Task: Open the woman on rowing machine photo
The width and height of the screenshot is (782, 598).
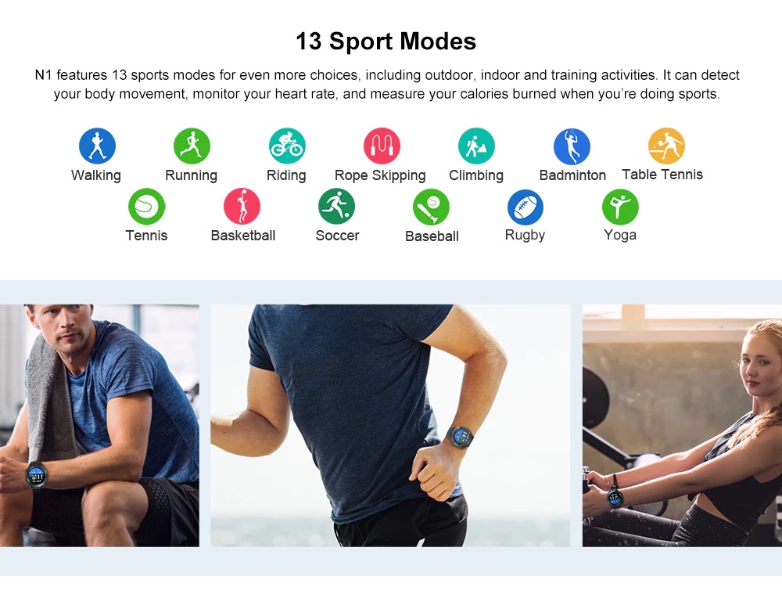Action: [682, 425]
